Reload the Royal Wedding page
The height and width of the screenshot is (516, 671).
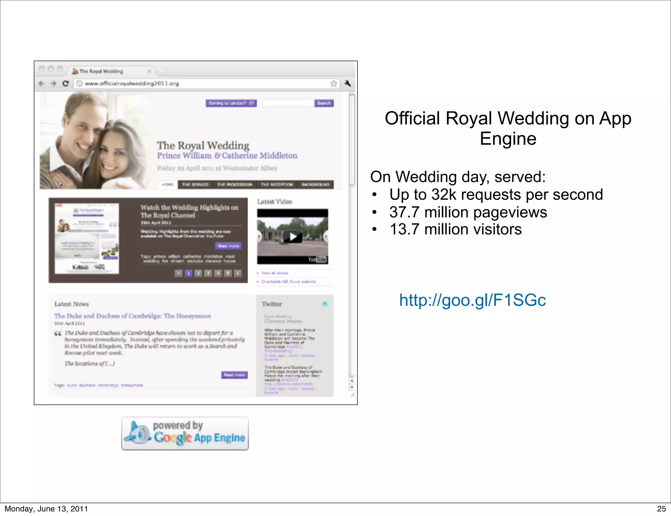(66, 83)
